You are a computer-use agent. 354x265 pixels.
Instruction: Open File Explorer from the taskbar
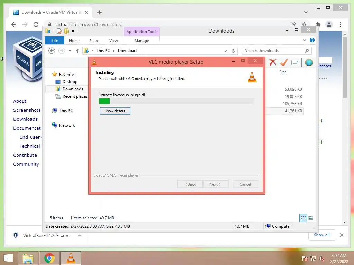coord(28,258)
